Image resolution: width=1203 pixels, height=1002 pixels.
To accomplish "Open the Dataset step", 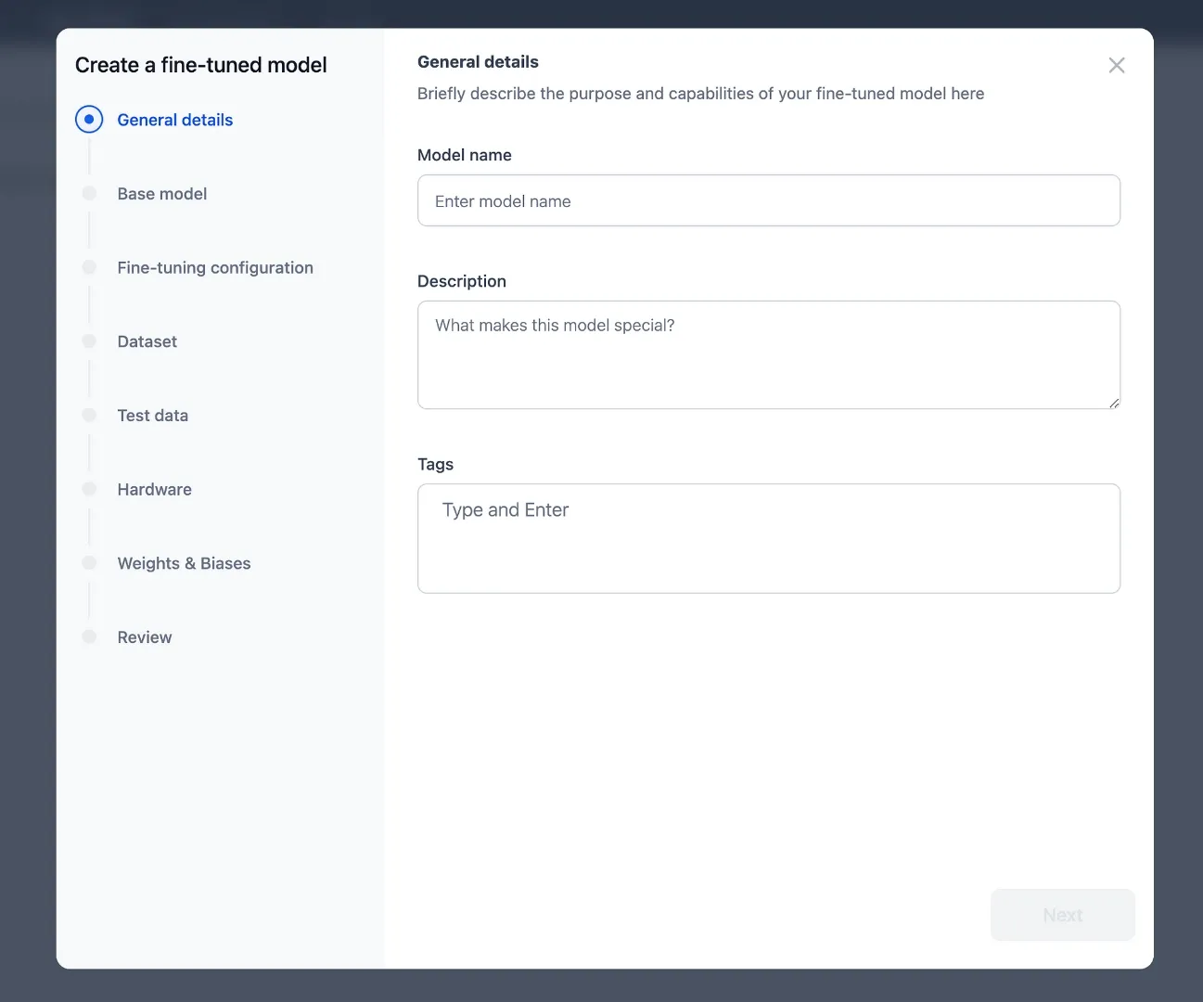I will tap(147, 341).
